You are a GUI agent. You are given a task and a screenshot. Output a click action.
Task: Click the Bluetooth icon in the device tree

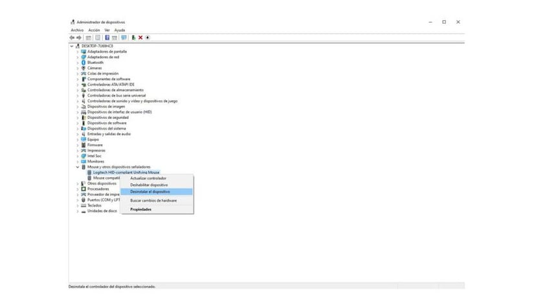point(83,63)
